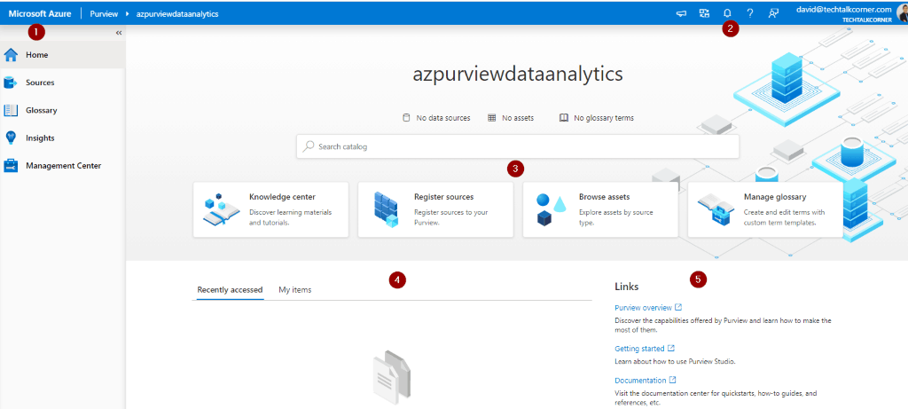This screenshot has height=409, width=908.
Task: Open the Glossary book icon
Action: tap(11, 110)
